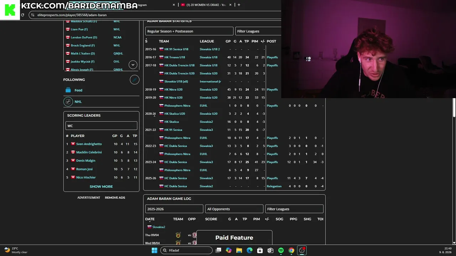Click the team logo in the Thu 09/04 game row

coord(178,235)
